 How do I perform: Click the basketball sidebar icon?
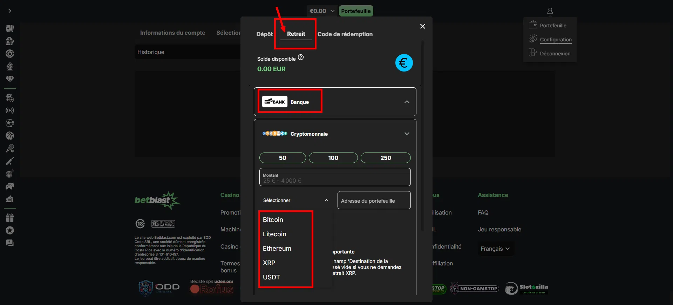click(10, 136)
